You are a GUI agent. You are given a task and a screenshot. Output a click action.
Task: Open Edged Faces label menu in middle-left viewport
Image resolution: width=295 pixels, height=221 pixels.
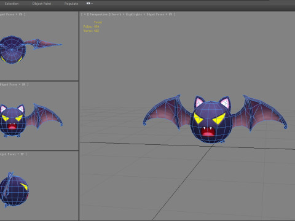(14, 84)
